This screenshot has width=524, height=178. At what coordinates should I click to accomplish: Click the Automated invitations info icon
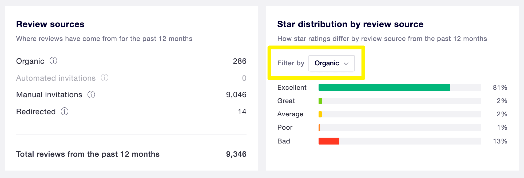coord(105,78)
